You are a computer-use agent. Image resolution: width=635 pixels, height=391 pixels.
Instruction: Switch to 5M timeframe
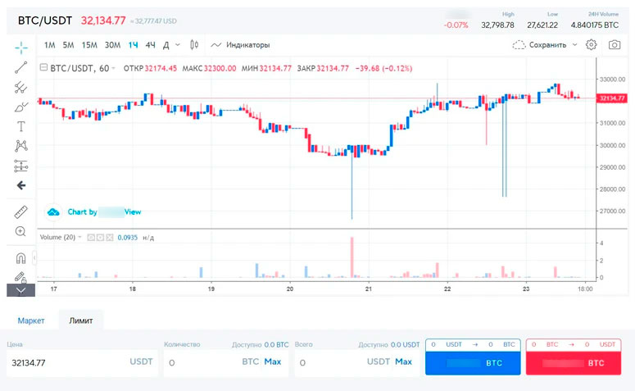(69, 45)
